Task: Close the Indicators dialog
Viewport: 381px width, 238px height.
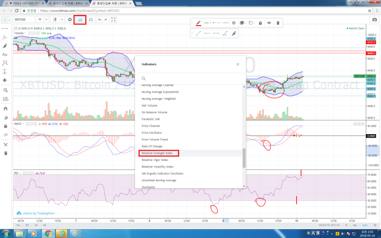Action: [238, 64]
